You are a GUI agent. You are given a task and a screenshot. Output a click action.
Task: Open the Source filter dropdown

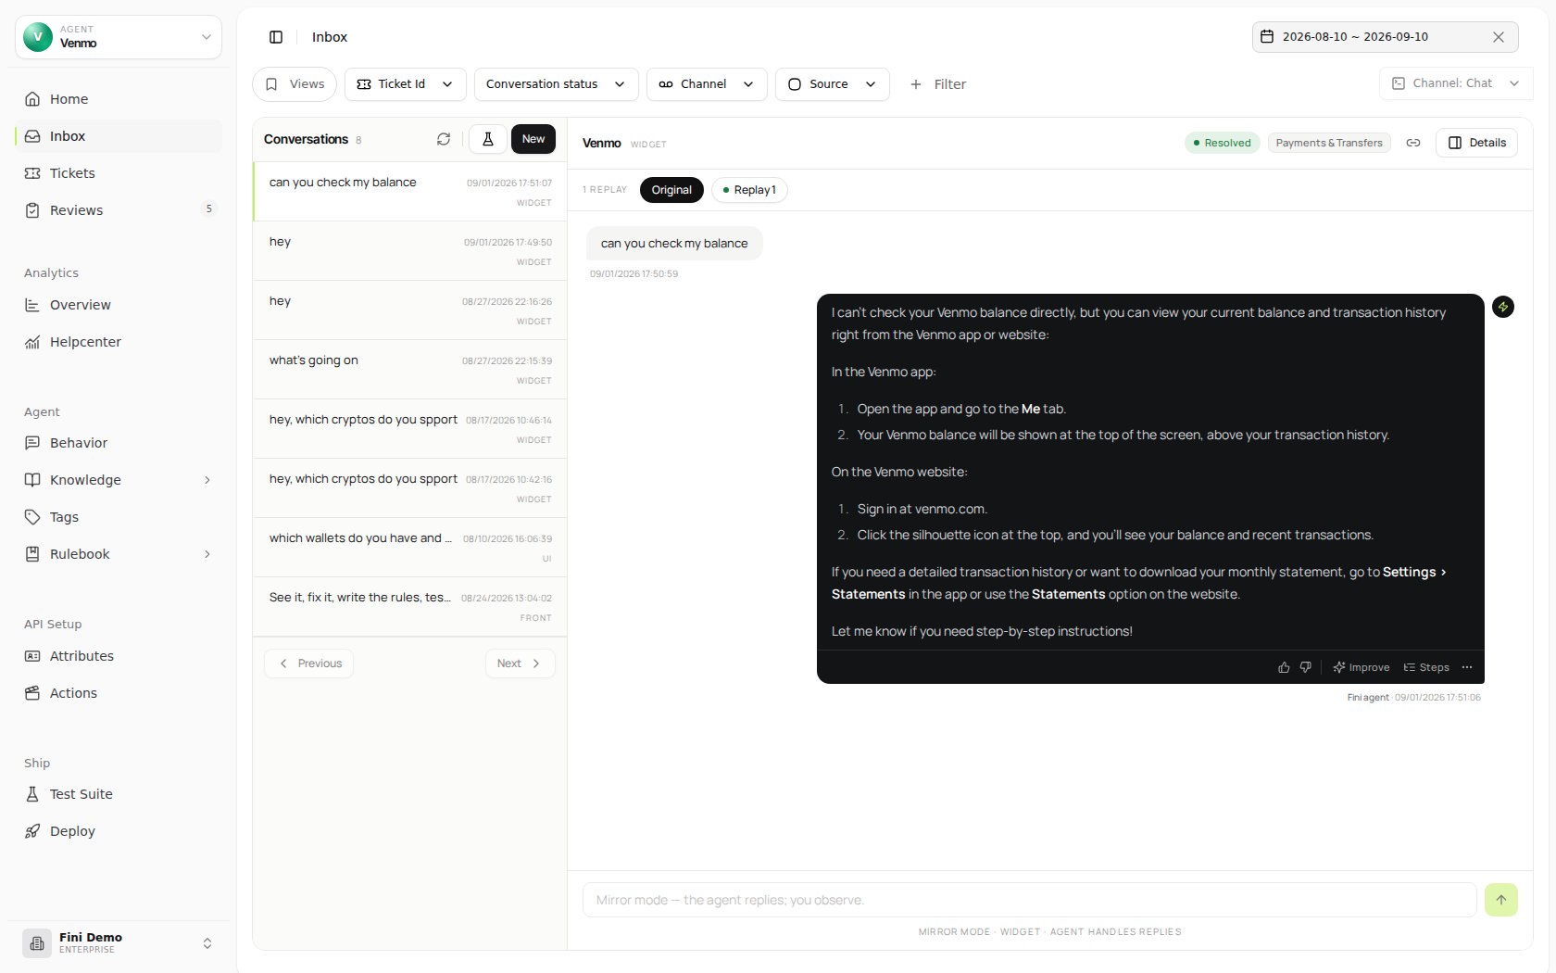pos(833,84)
